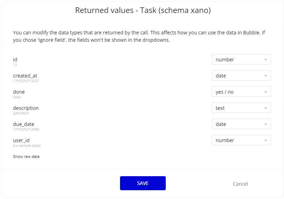This screenshot has height=199, width=284.
Task: Click the description field label
Action: [x=26, y=108]
